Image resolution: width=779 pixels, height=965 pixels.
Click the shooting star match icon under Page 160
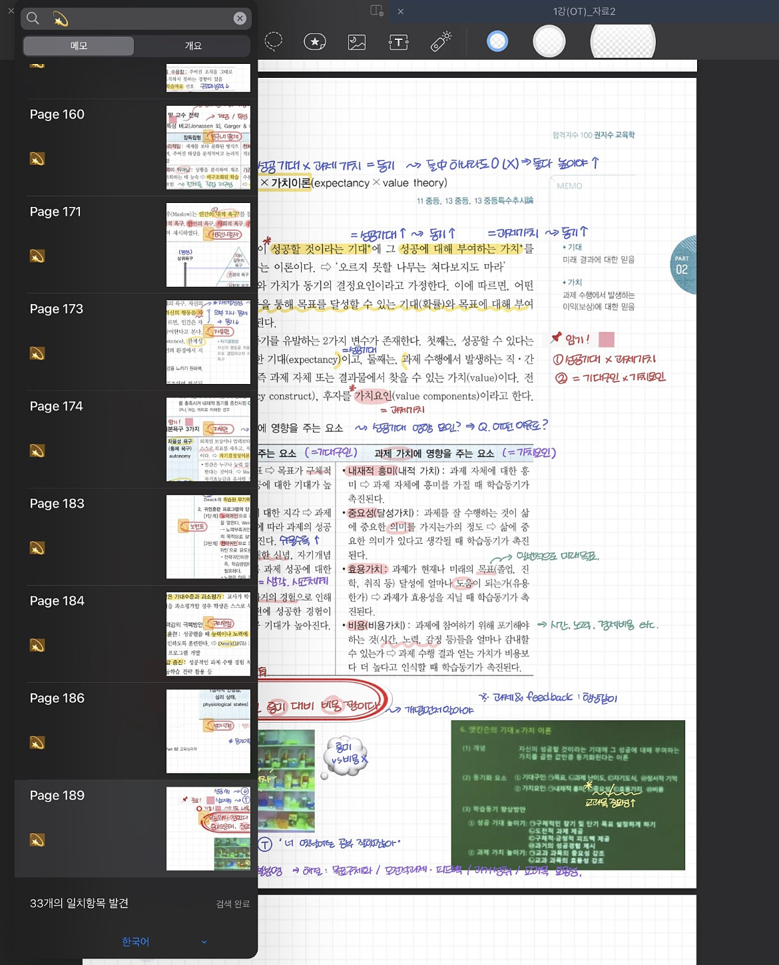[x=38, y=159]
